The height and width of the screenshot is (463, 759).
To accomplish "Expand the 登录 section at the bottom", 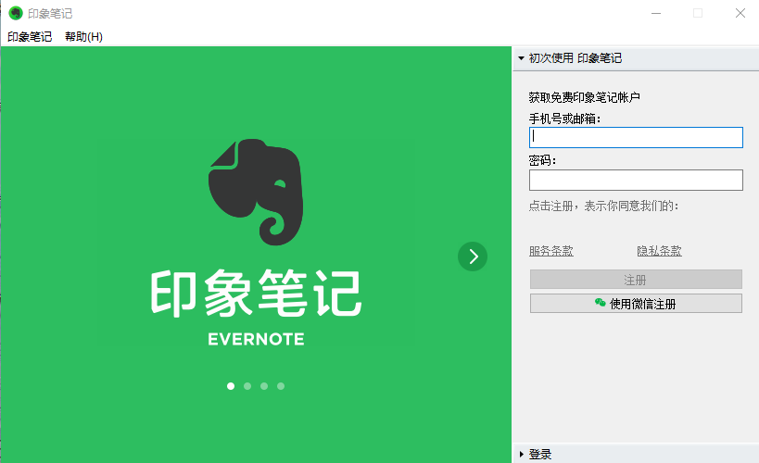I will [x=539, y=454].
